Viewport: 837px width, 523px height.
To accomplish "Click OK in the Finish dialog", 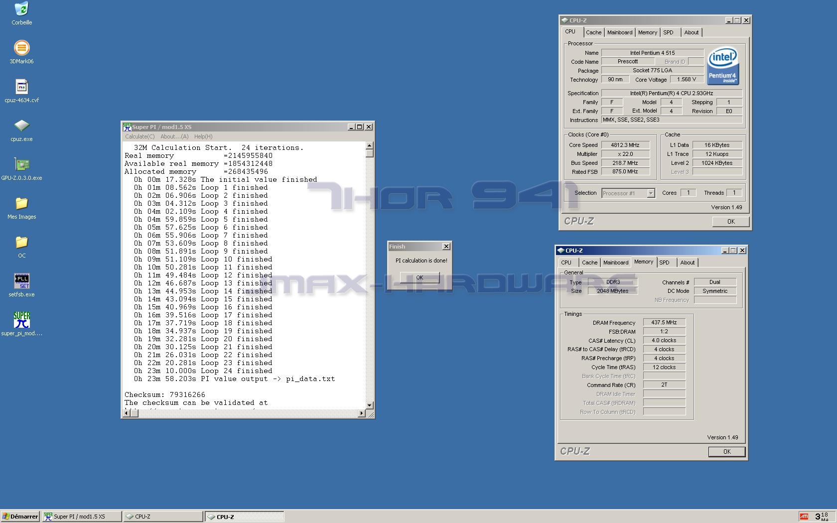I will (x=419, y=277).
